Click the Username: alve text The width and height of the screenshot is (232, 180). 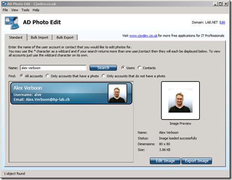[27, 95]
